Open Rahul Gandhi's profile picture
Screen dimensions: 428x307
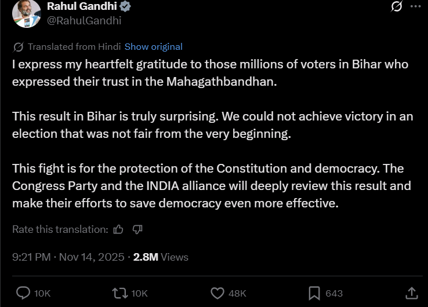[27, 13]
